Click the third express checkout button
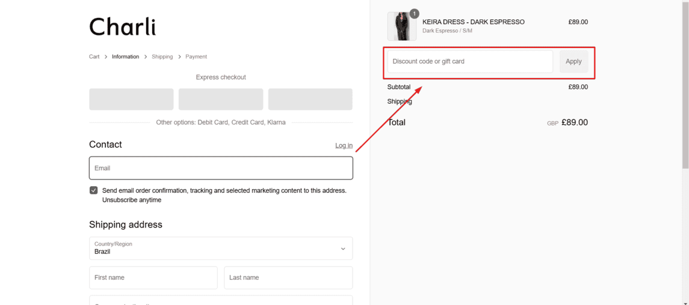Screen dimensions: 689x305 pos(311,100)
